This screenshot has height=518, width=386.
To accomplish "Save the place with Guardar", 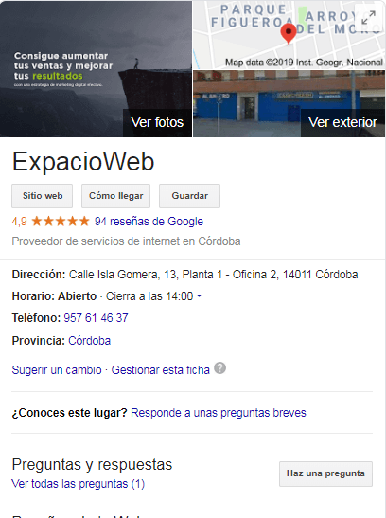I will pyautogui.click(x=190, y=196).
